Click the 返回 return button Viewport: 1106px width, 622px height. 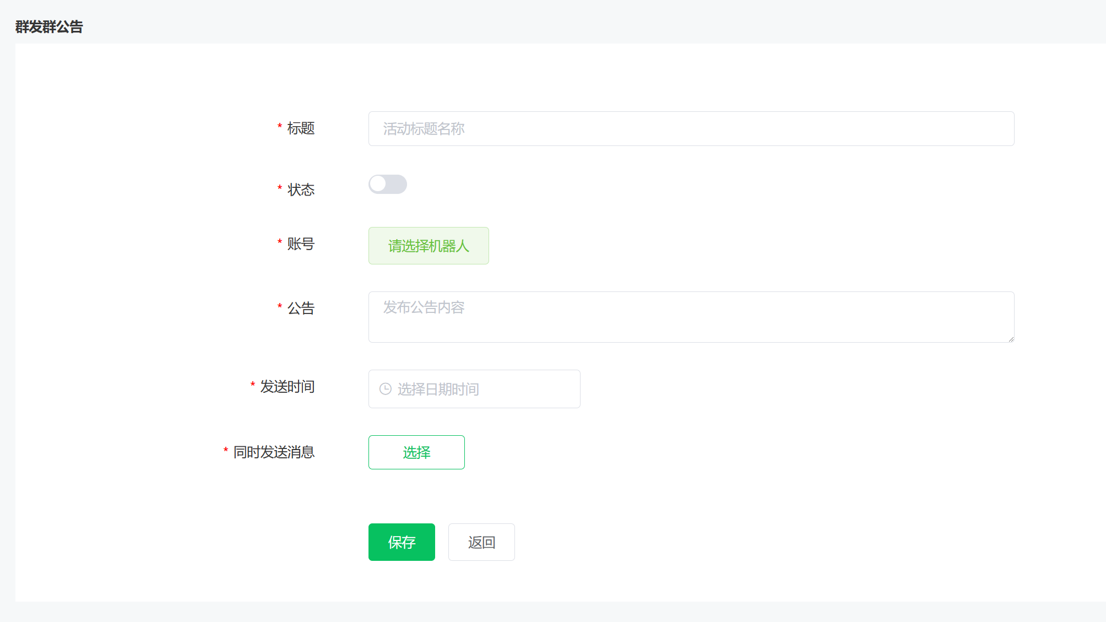[481, 542]
